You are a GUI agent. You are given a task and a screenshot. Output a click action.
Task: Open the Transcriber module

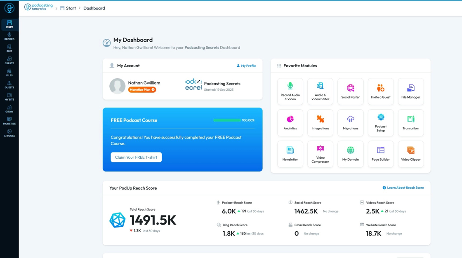[x=411, y=123]
